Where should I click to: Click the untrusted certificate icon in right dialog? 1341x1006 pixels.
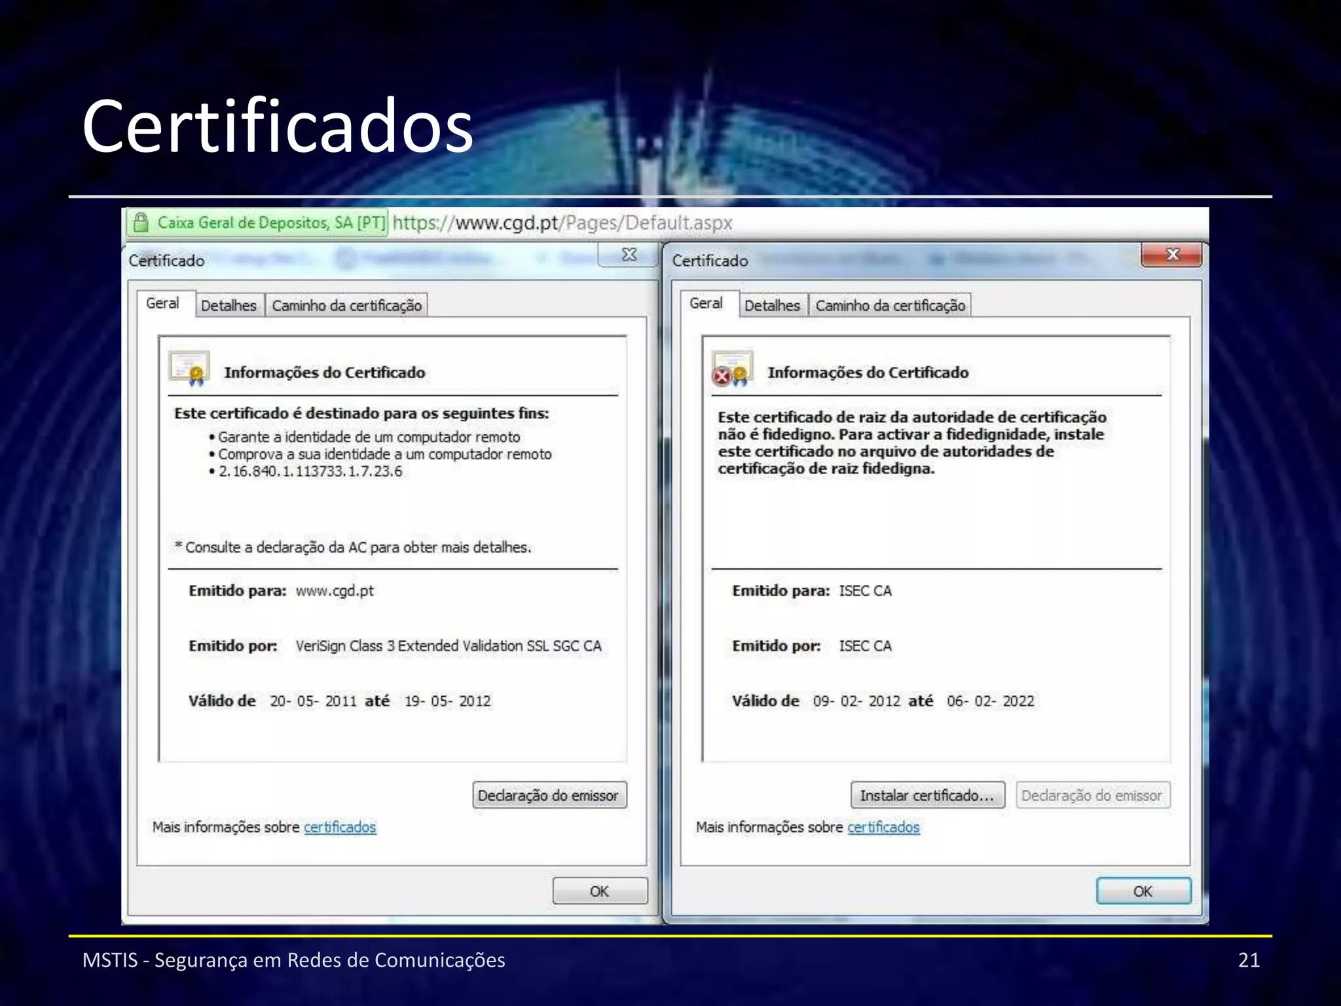click(732, 369)
